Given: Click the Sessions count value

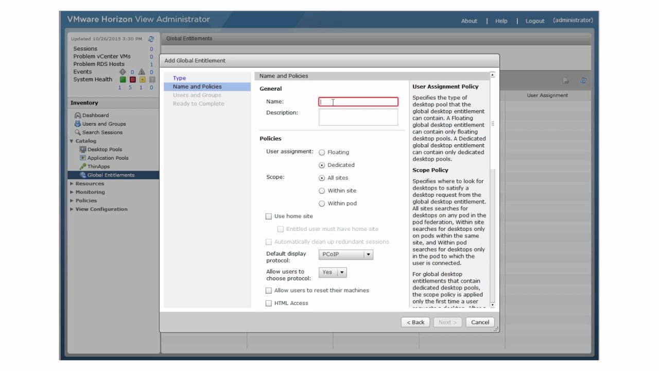Looking at the screenshot, I should coord(151,49).
